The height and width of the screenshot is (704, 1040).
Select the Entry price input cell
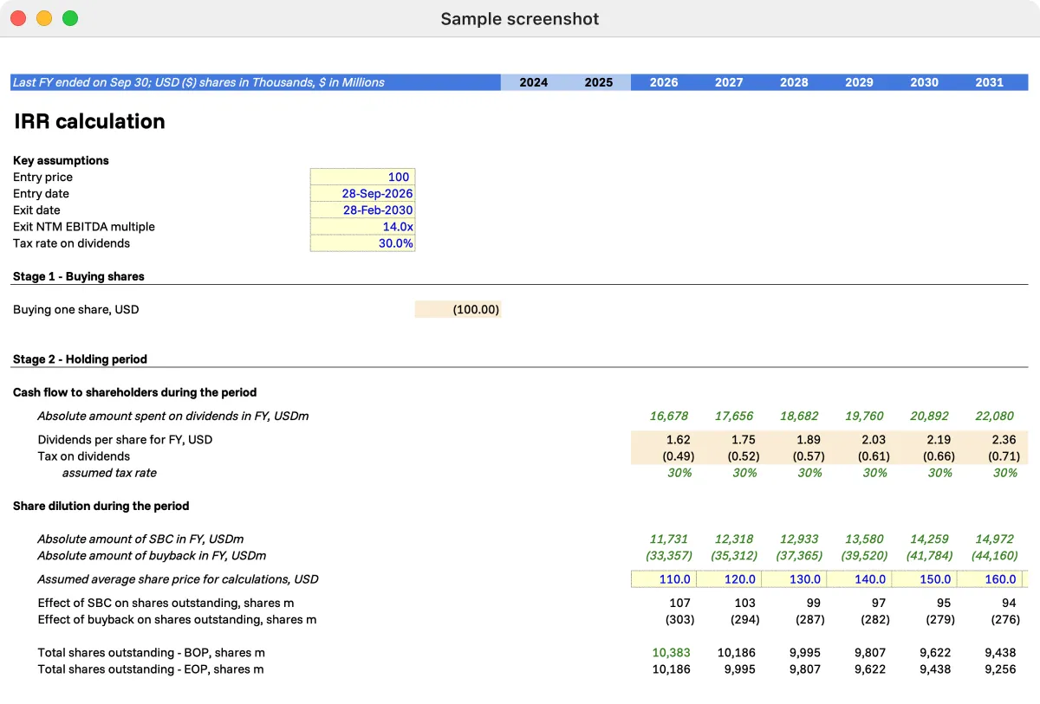[x=362, y=177]
